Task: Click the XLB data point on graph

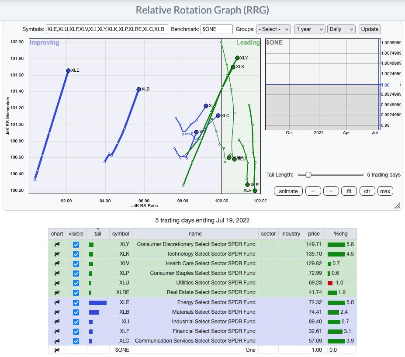Action: click(x=138, y=89)
